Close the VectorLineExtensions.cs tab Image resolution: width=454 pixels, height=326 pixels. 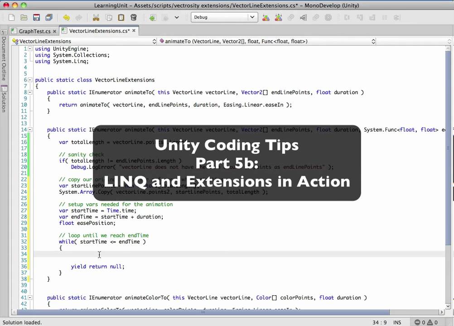pos(134,30)
